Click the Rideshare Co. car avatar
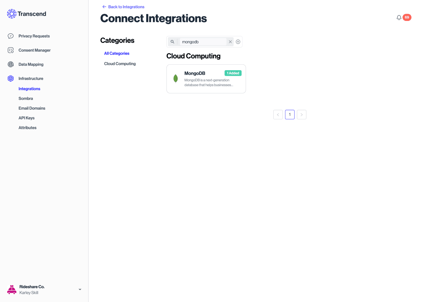 12,290
